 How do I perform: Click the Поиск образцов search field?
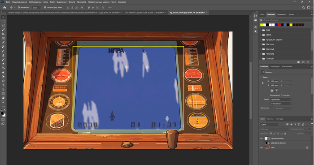[x=287, y=20]
